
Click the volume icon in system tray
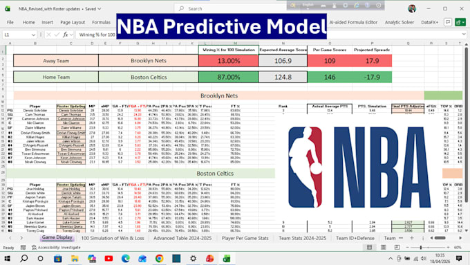pyautogui.click(x=423, y=258)
